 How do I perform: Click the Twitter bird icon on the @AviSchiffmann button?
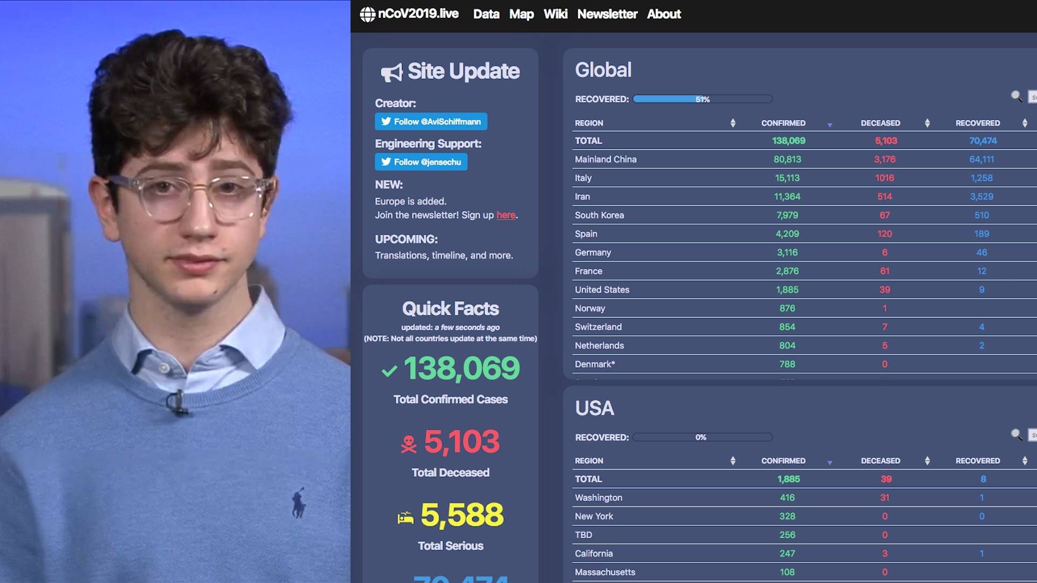click(x=386, y=121)
